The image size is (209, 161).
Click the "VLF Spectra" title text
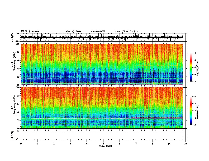click(x=30, y=32)
